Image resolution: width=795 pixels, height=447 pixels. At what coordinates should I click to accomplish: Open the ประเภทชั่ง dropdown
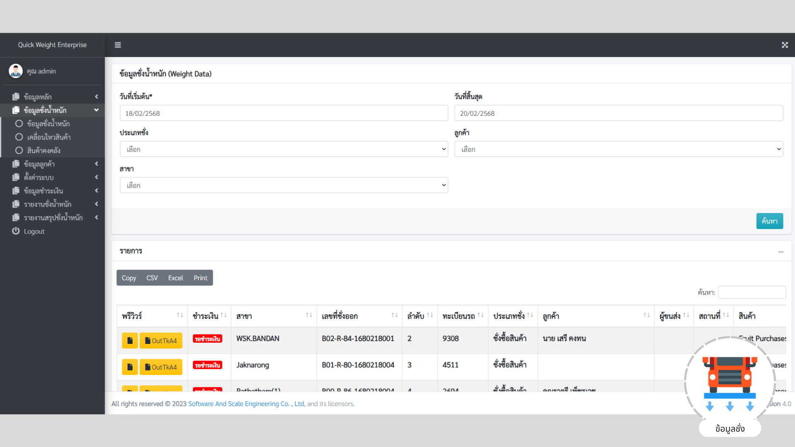click(x=284, y=149)
